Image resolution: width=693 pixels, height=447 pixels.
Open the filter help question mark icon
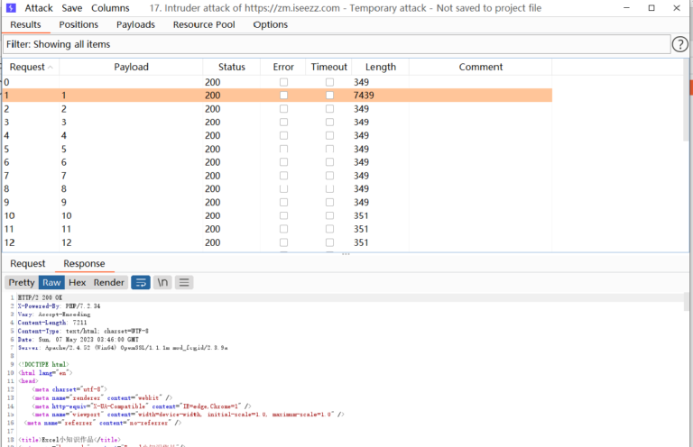click(680, 44)
